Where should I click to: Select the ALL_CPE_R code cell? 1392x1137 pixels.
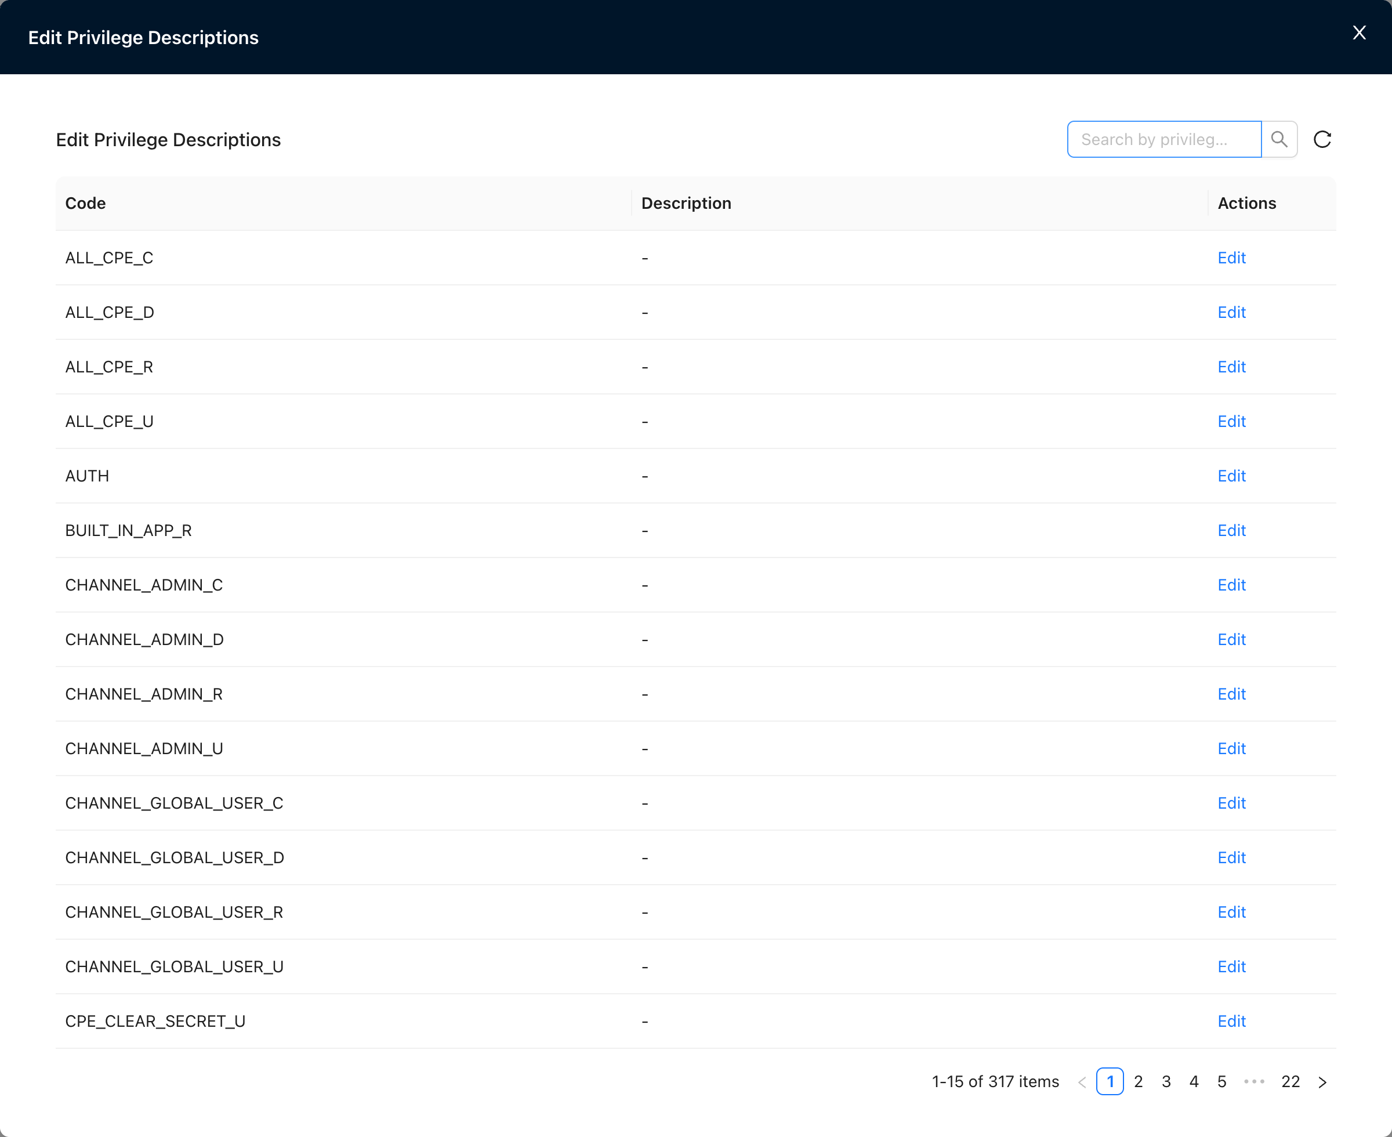(343, 367)
